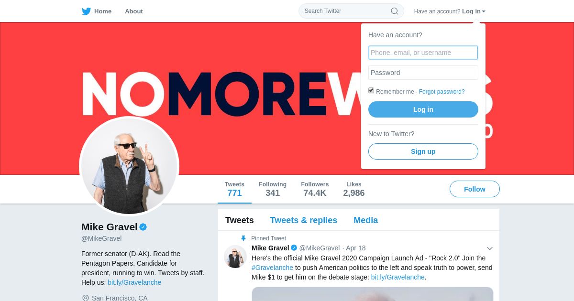Click the San Francisco location pin icon

[86, 298]
